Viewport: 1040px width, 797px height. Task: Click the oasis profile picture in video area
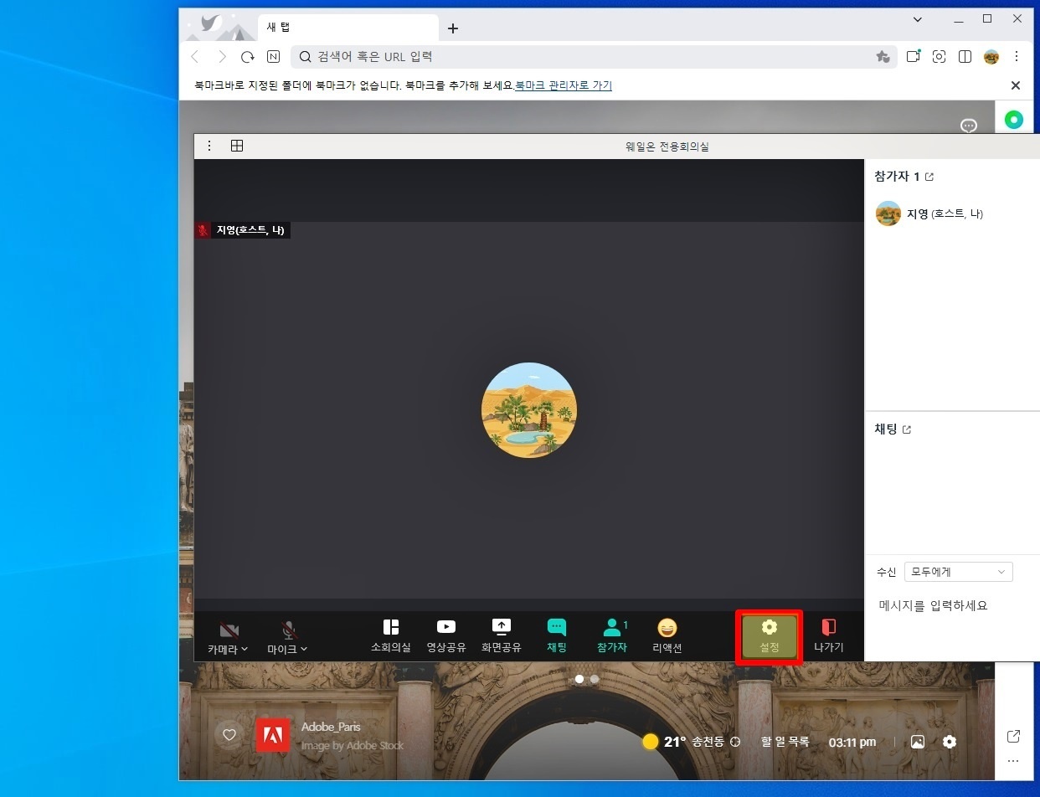tap(529, 410)
